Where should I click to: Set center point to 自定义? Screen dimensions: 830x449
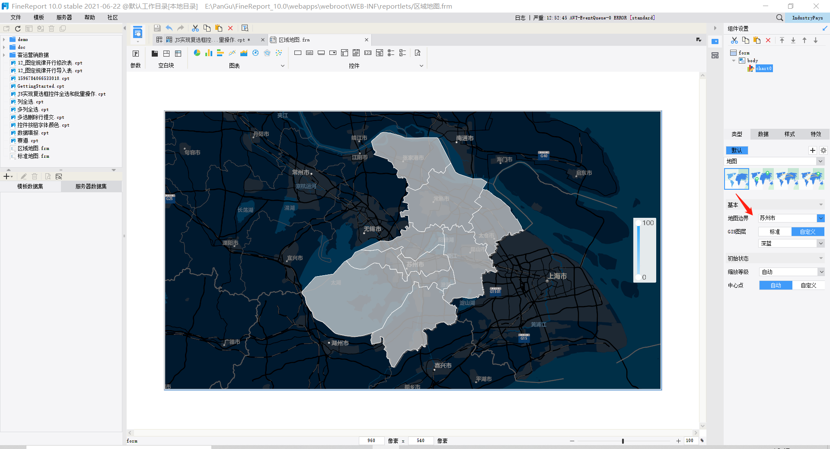pos(808,285)
